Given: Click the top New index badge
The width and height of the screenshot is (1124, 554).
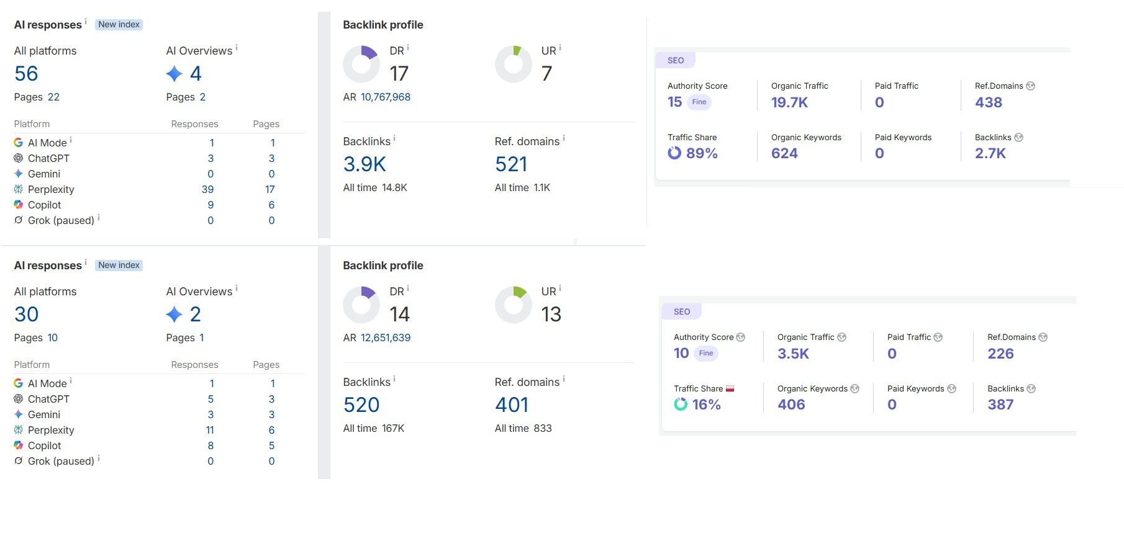Looking at the screenshot, I should [119, 24].
